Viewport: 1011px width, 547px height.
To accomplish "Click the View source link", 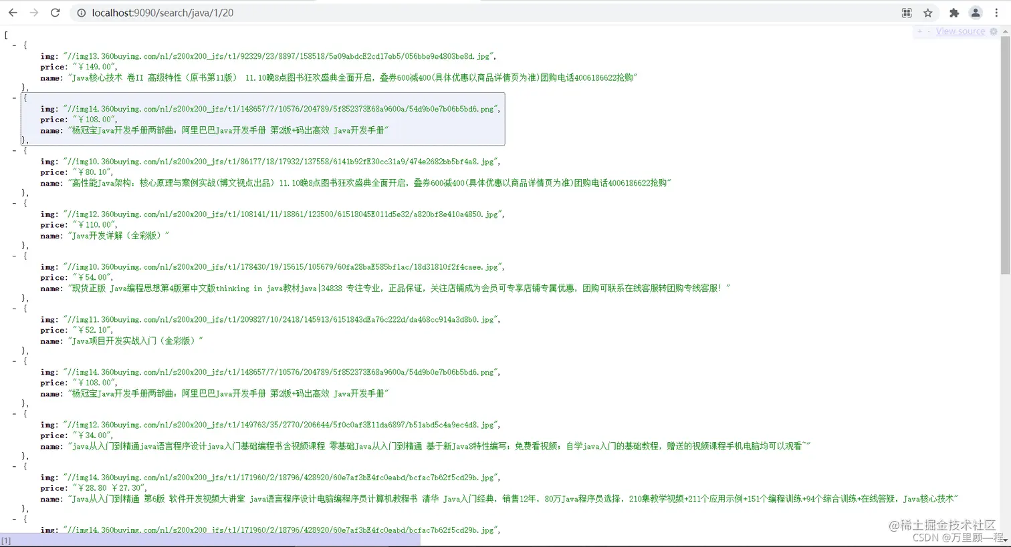I will click(x=960, y=31).
